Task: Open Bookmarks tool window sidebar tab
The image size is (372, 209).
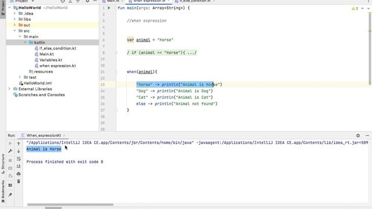Action: point(3,191)
